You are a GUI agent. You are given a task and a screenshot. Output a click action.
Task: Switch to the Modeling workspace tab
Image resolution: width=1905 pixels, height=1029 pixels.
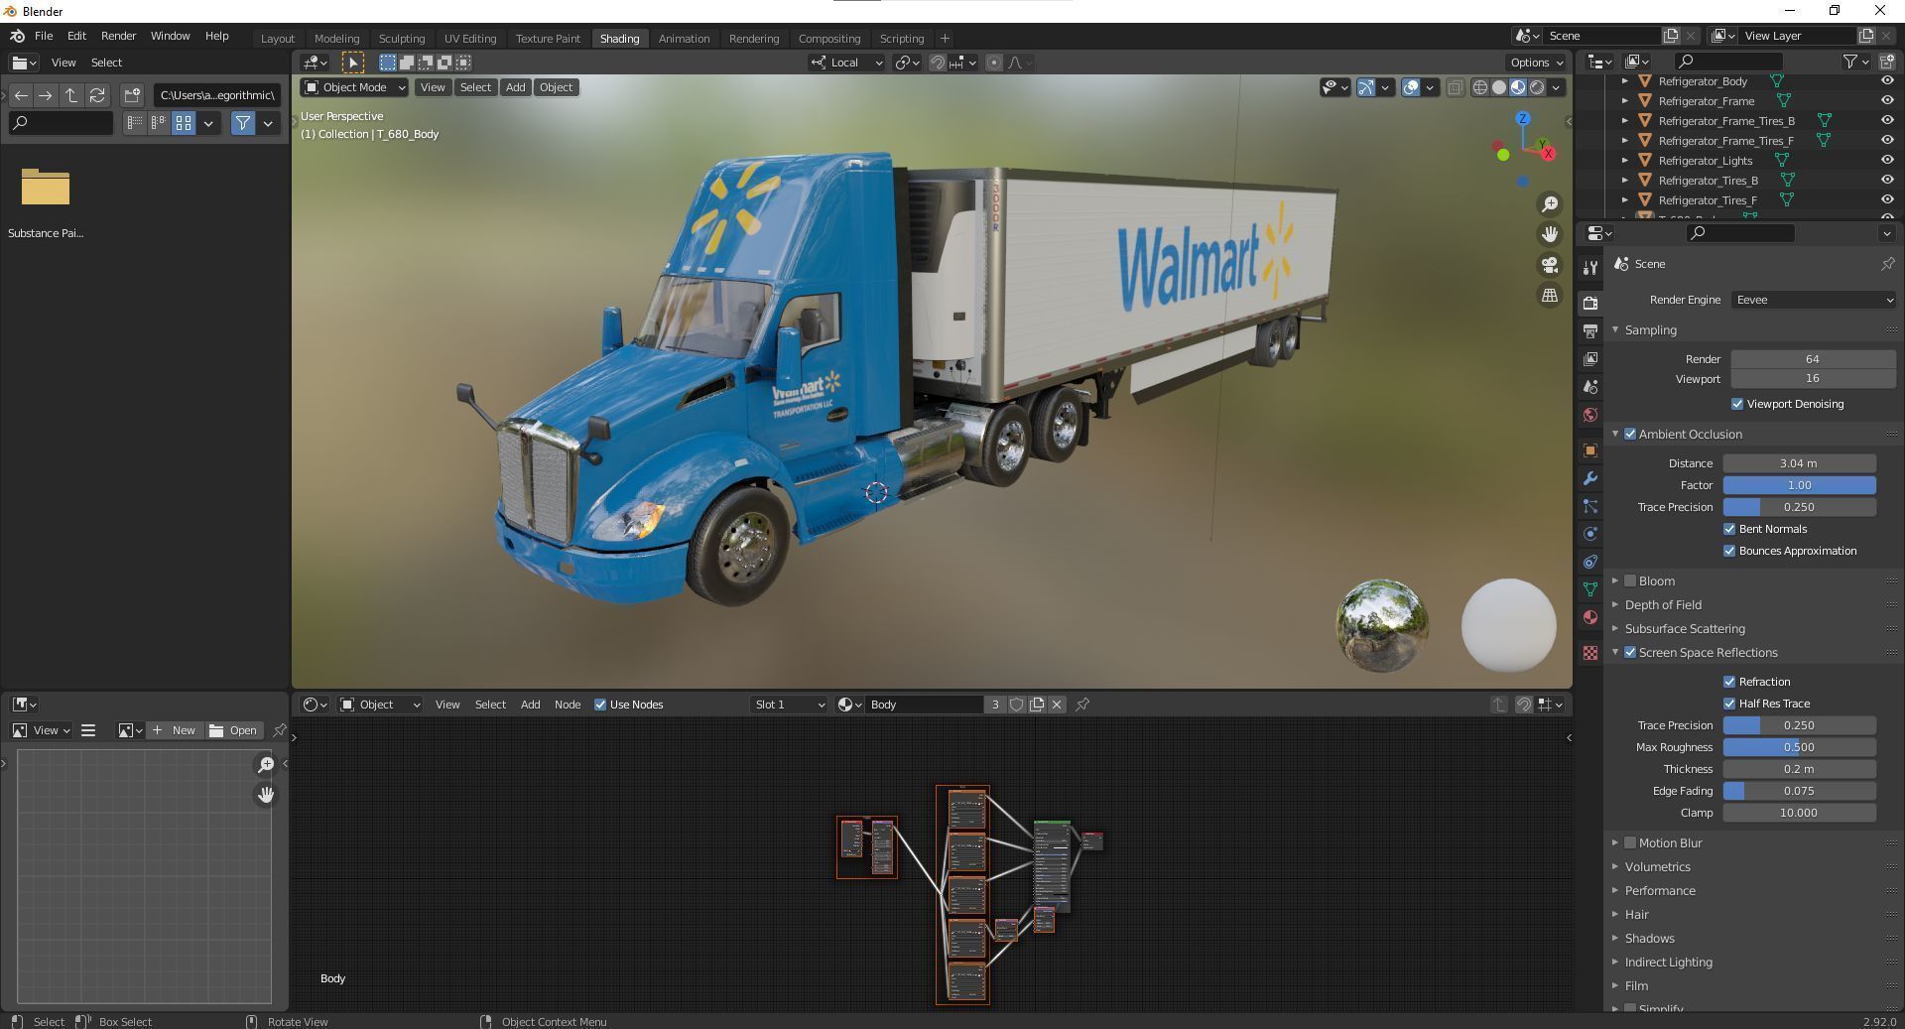(x=336, y=39)
